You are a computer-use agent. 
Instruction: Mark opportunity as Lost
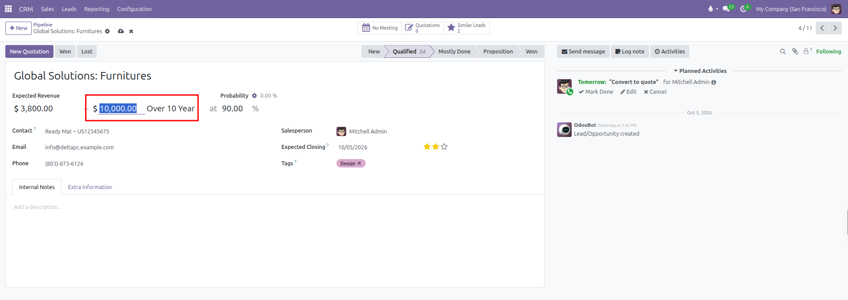[x=87, y=52]
